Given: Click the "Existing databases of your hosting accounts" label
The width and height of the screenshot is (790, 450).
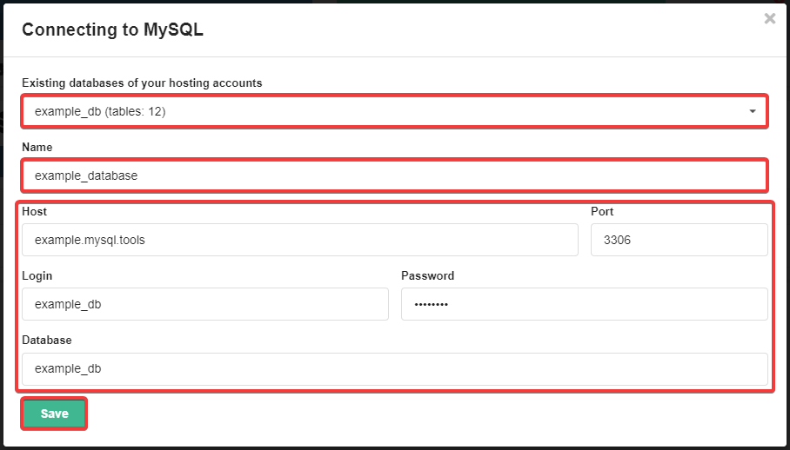Looking at the screenshot, I should (142, 83).
